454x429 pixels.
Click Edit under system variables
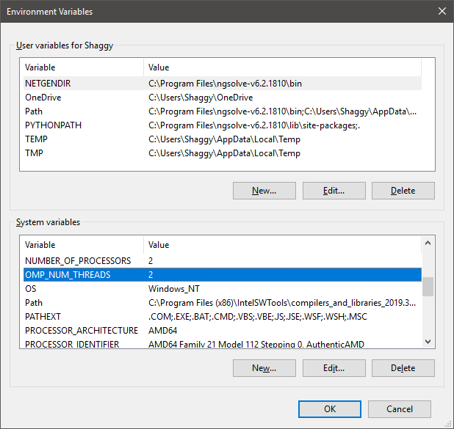point(334,368)
